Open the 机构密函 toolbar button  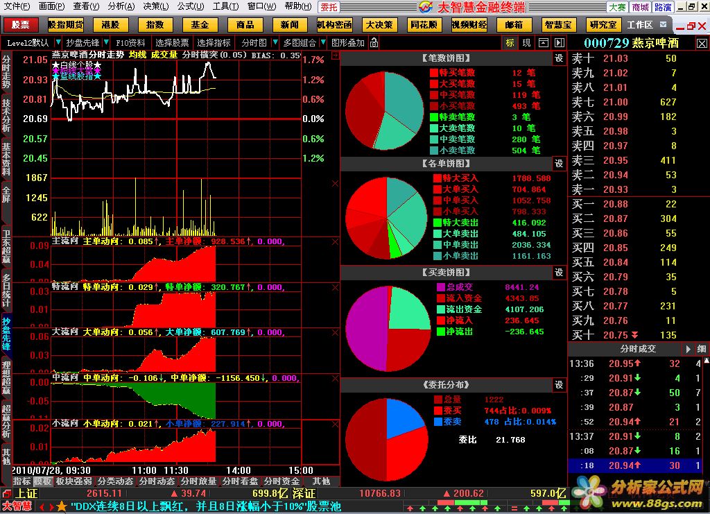tap(334, 24)
